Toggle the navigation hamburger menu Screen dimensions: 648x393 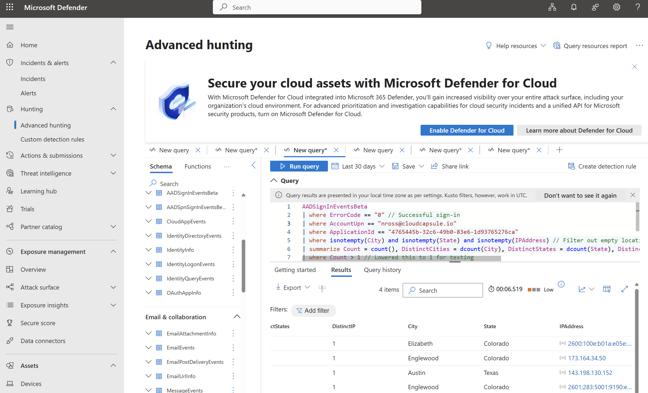click(10, 27)
